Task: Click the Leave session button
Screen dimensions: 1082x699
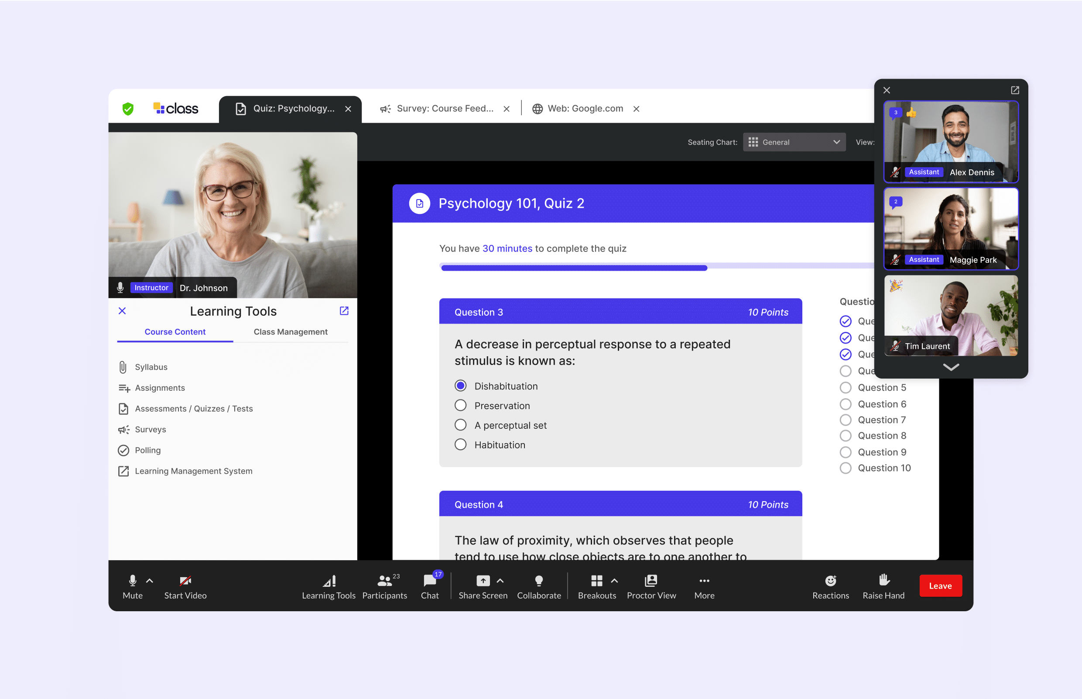Action: coord(940,585)
